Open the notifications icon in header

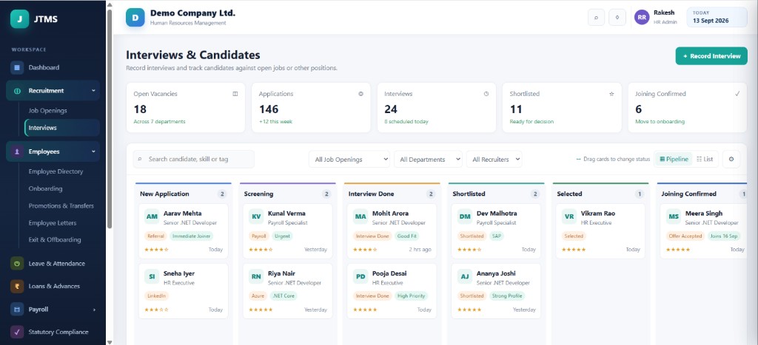[x=617, y=18]
